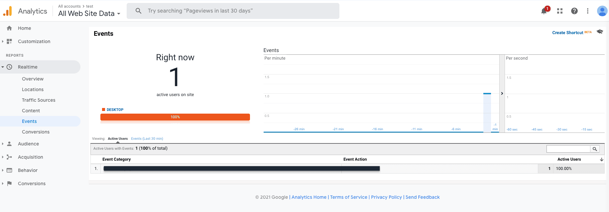
Task: Open the help question mark icon
Action: (574, 11)
